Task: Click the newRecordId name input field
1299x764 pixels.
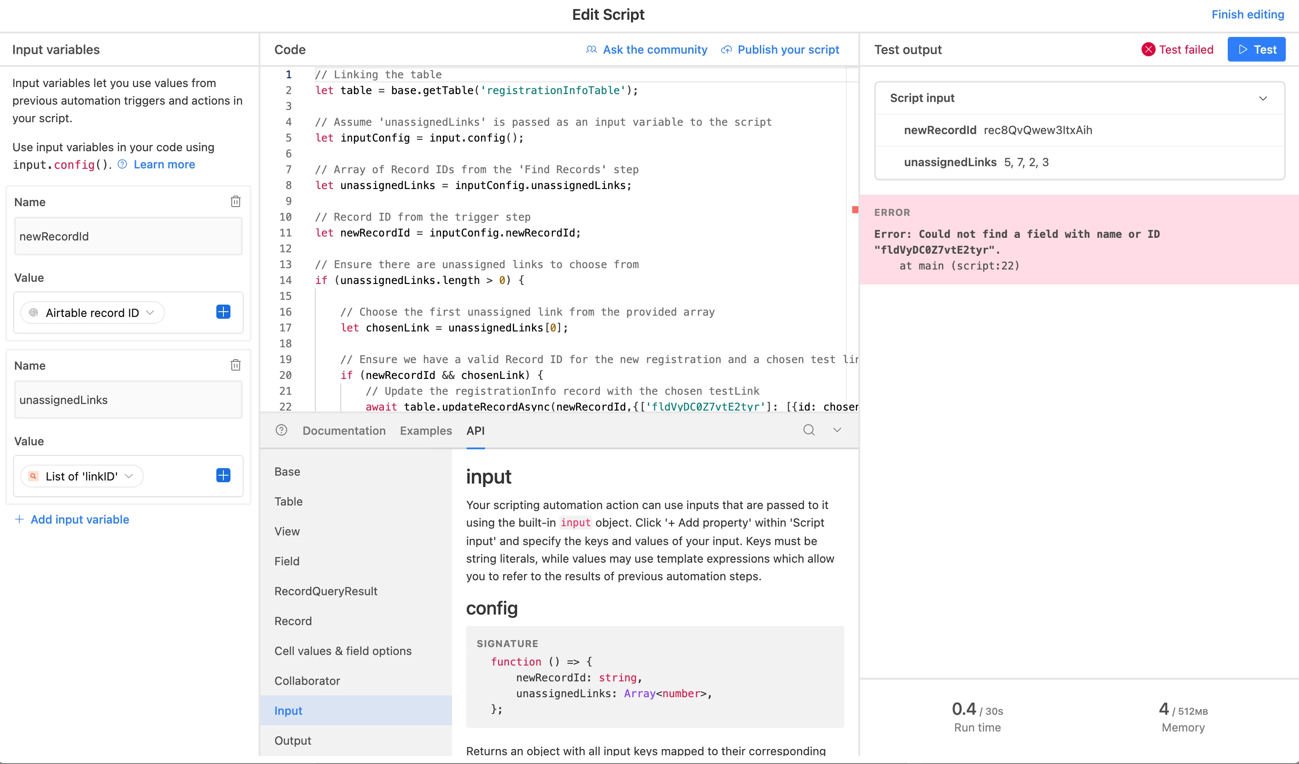Action: [x=128, y=236]
